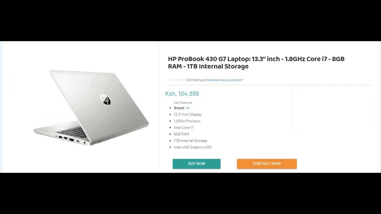The width and height of the screenshot is (381, 214).
Task: Click the HP ProBook 430 G7 product title
Action: click(256, 63)
